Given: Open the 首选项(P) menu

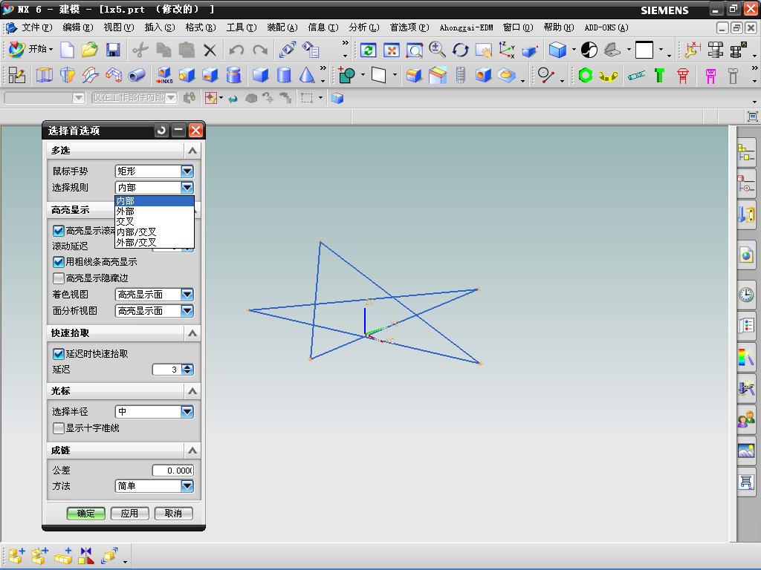Looking at the screenshot, I should [409, 27].
